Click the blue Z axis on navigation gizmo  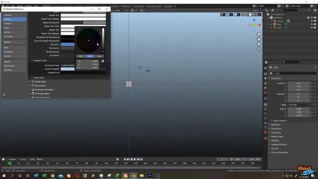[254, 20]
